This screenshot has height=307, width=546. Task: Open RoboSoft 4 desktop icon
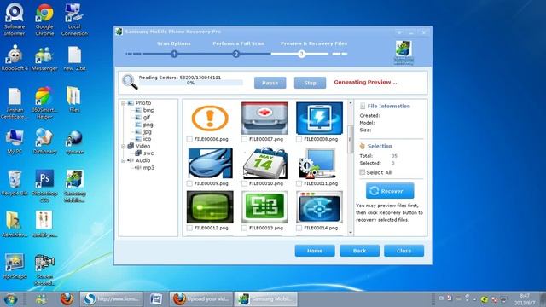[x=15, y=58]
